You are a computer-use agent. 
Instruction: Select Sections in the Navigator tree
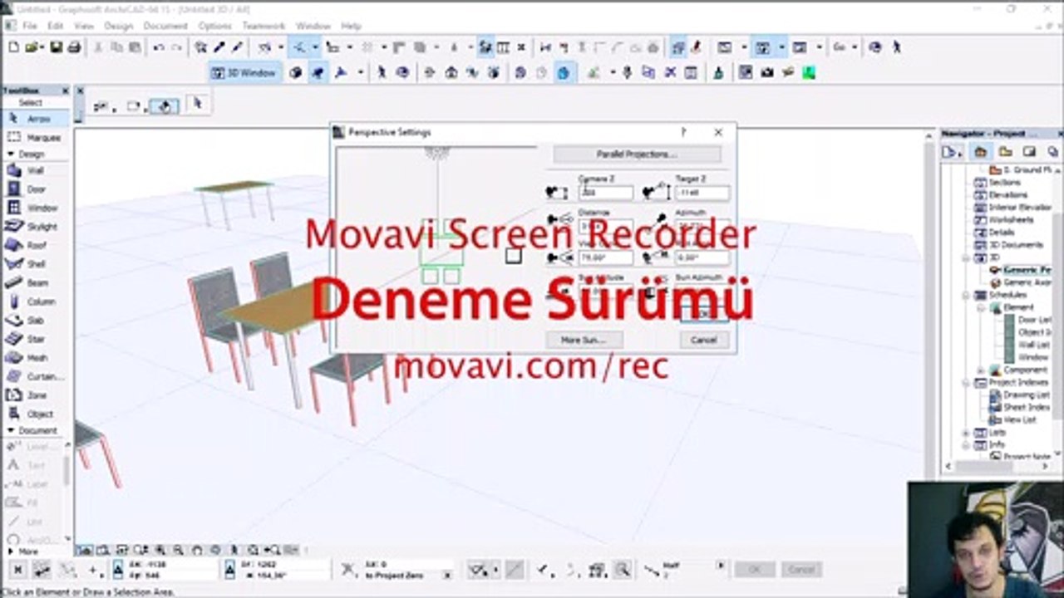point(1004,183)
